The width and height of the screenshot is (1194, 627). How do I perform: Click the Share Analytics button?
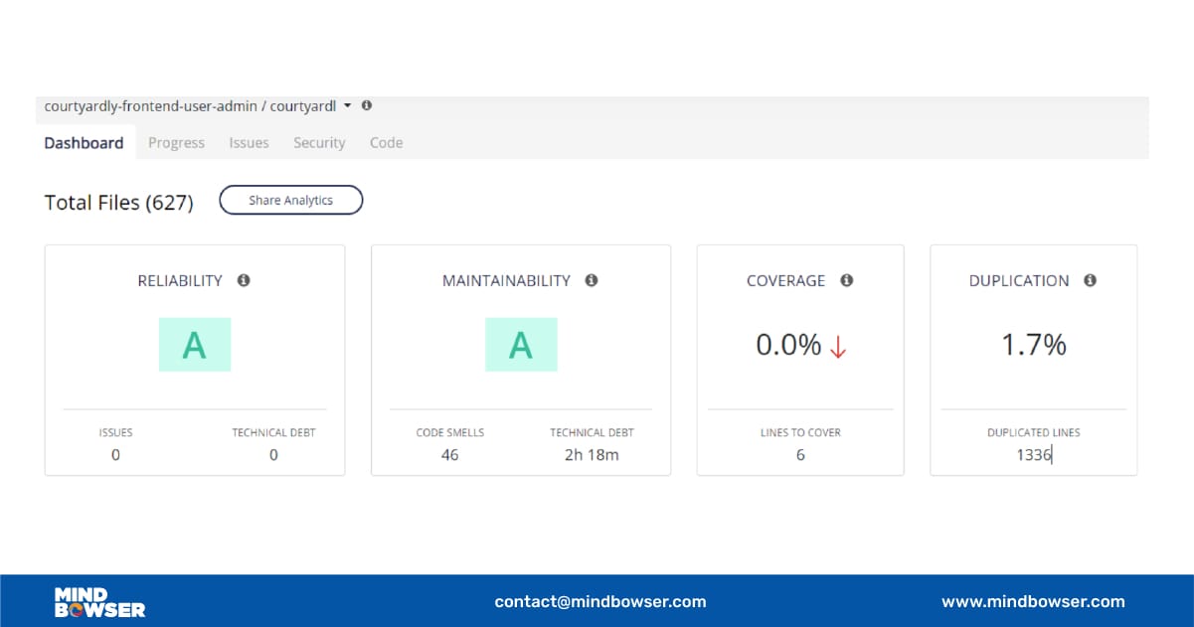click(x=290, y=200)
